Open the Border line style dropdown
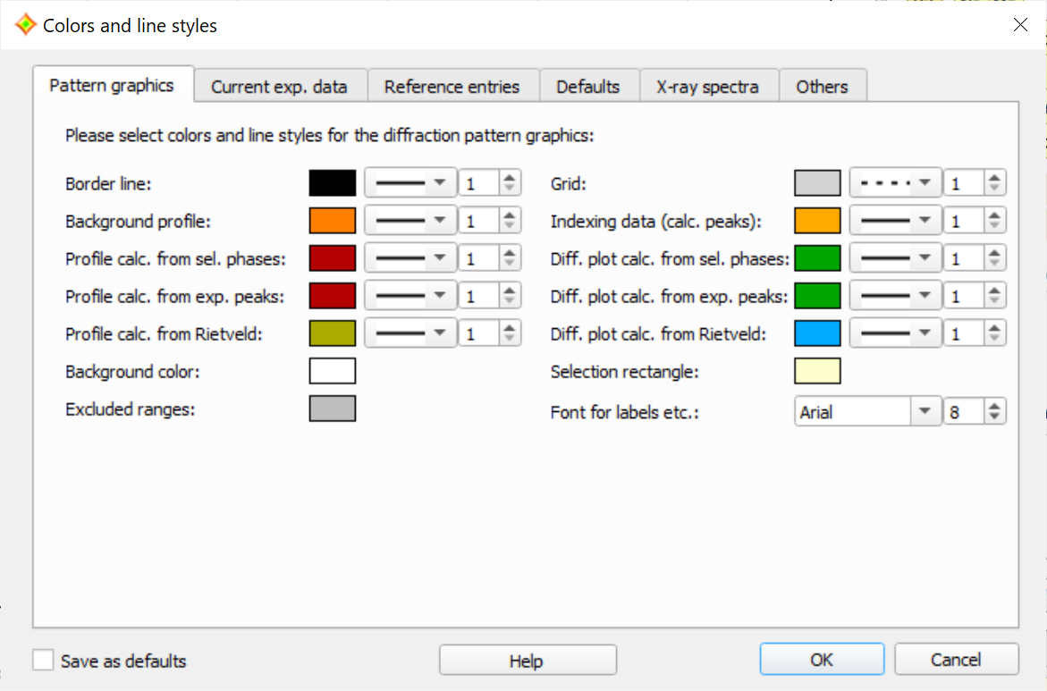Viewport: 1047px width, 691px height. tap(410, 183)
